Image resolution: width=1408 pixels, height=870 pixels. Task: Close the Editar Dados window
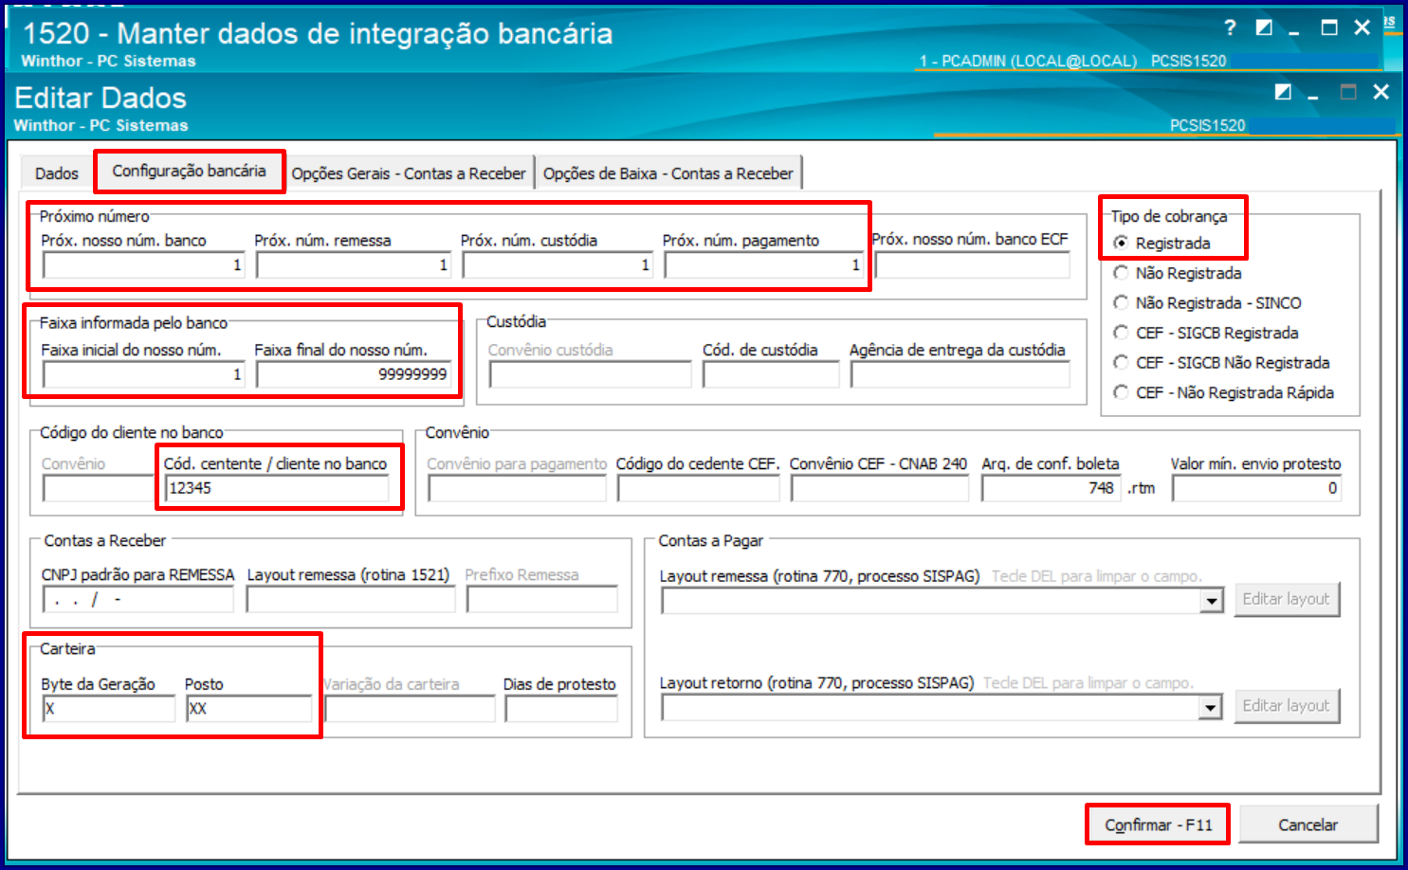[x=1381, y=92]
